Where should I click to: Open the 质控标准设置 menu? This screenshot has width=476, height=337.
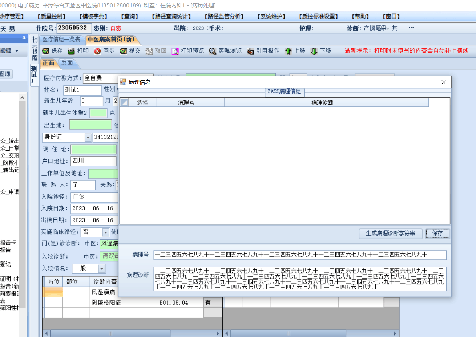tap(319, 16)
